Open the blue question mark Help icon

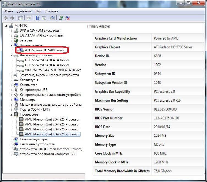37,18
